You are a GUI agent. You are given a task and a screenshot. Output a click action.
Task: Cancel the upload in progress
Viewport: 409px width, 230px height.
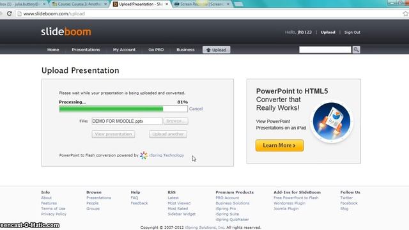pos(196,109)
